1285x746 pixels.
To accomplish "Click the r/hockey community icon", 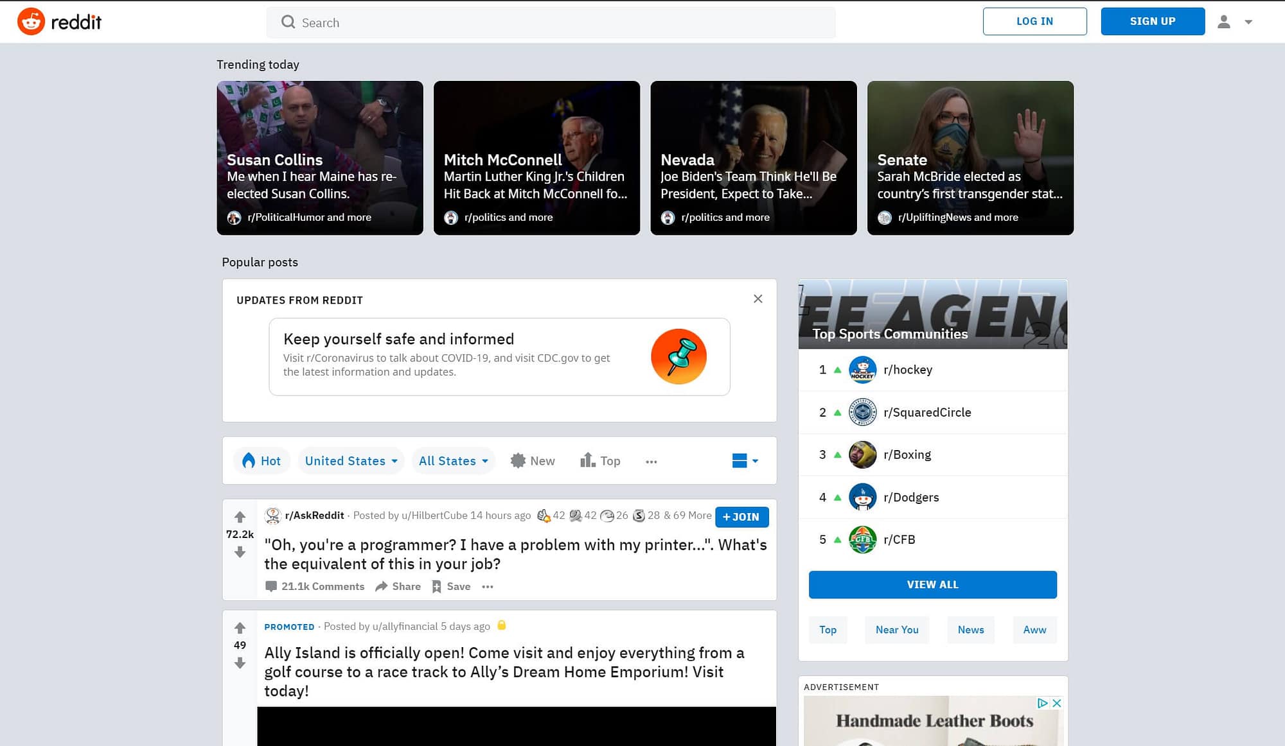I will point(862,370).
